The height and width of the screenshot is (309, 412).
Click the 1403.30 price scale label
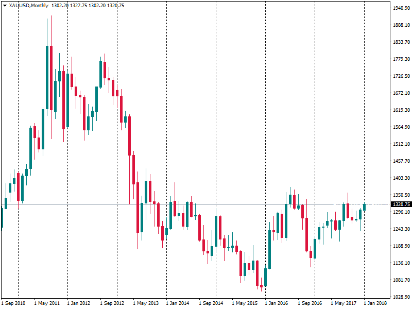400,178
